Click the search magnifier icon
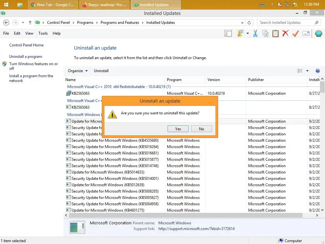Image resolution: width=325 pixels, height=244 pixels. [x=316, y=23]
